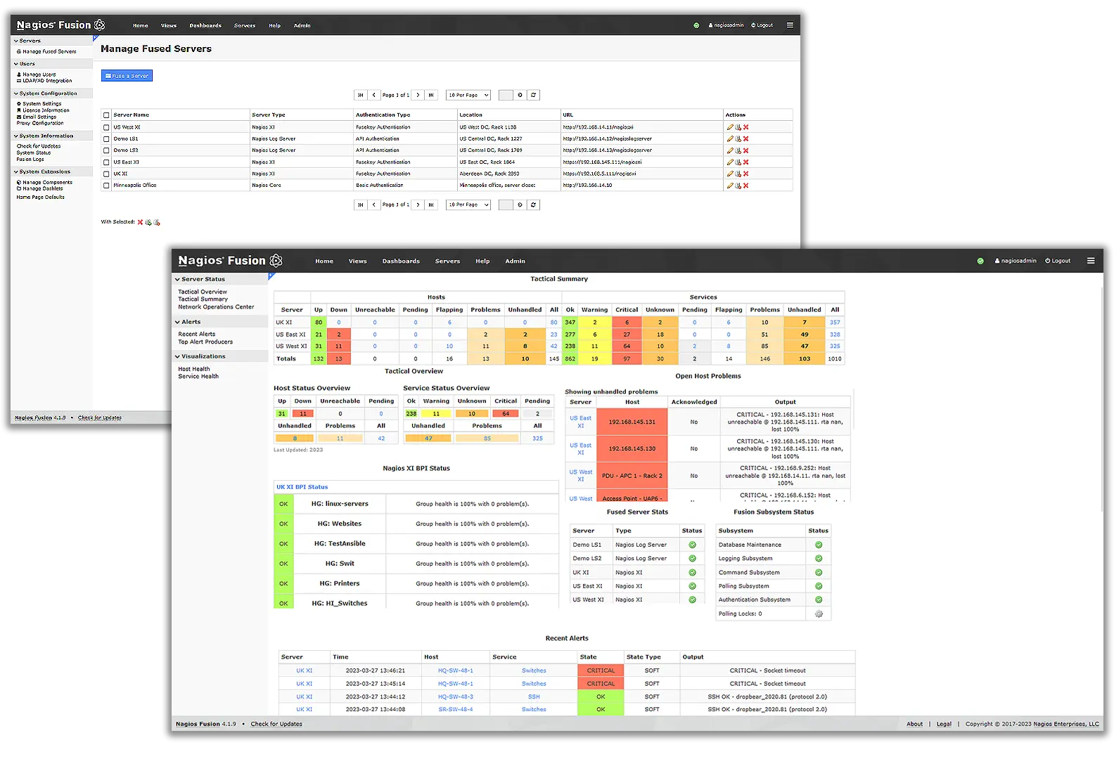Image resolution: width=1114 pixels, height=759 pixels.
Task: Tick the checkbox for the US East XI server row
Action: point(106,162)
